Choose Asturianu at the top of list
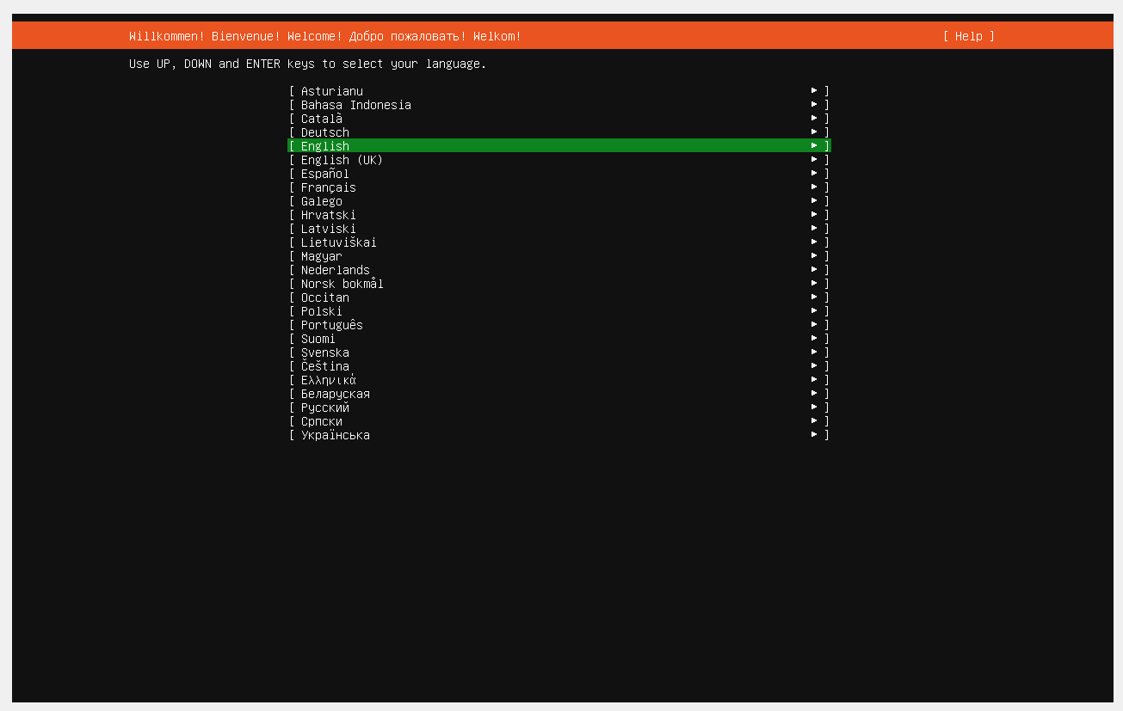The width and height of the screenshot is (1123, 711). pos(559,91)
